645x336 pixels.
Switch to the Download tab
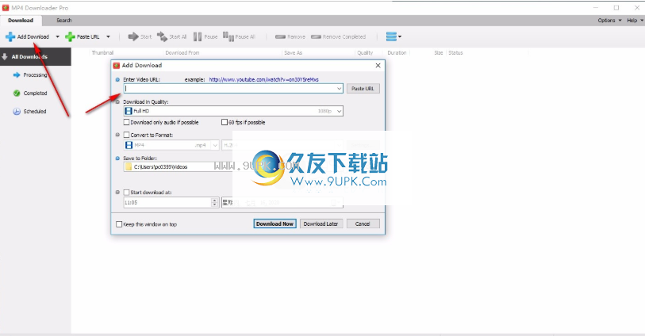point(21,20)
